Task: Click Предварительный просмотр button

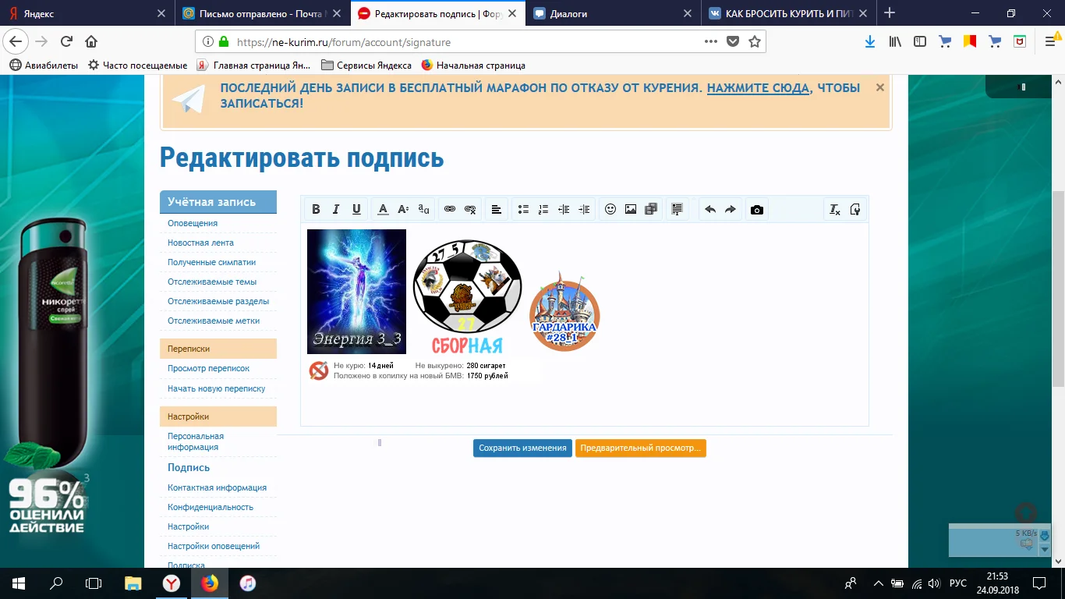Action: tap(641, 448)
